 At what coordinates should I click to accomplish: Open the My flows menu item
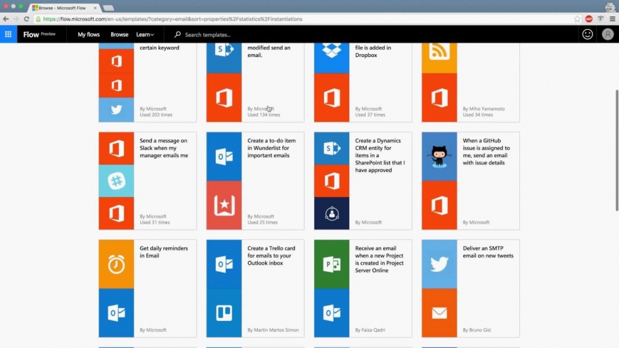(89, 35)
